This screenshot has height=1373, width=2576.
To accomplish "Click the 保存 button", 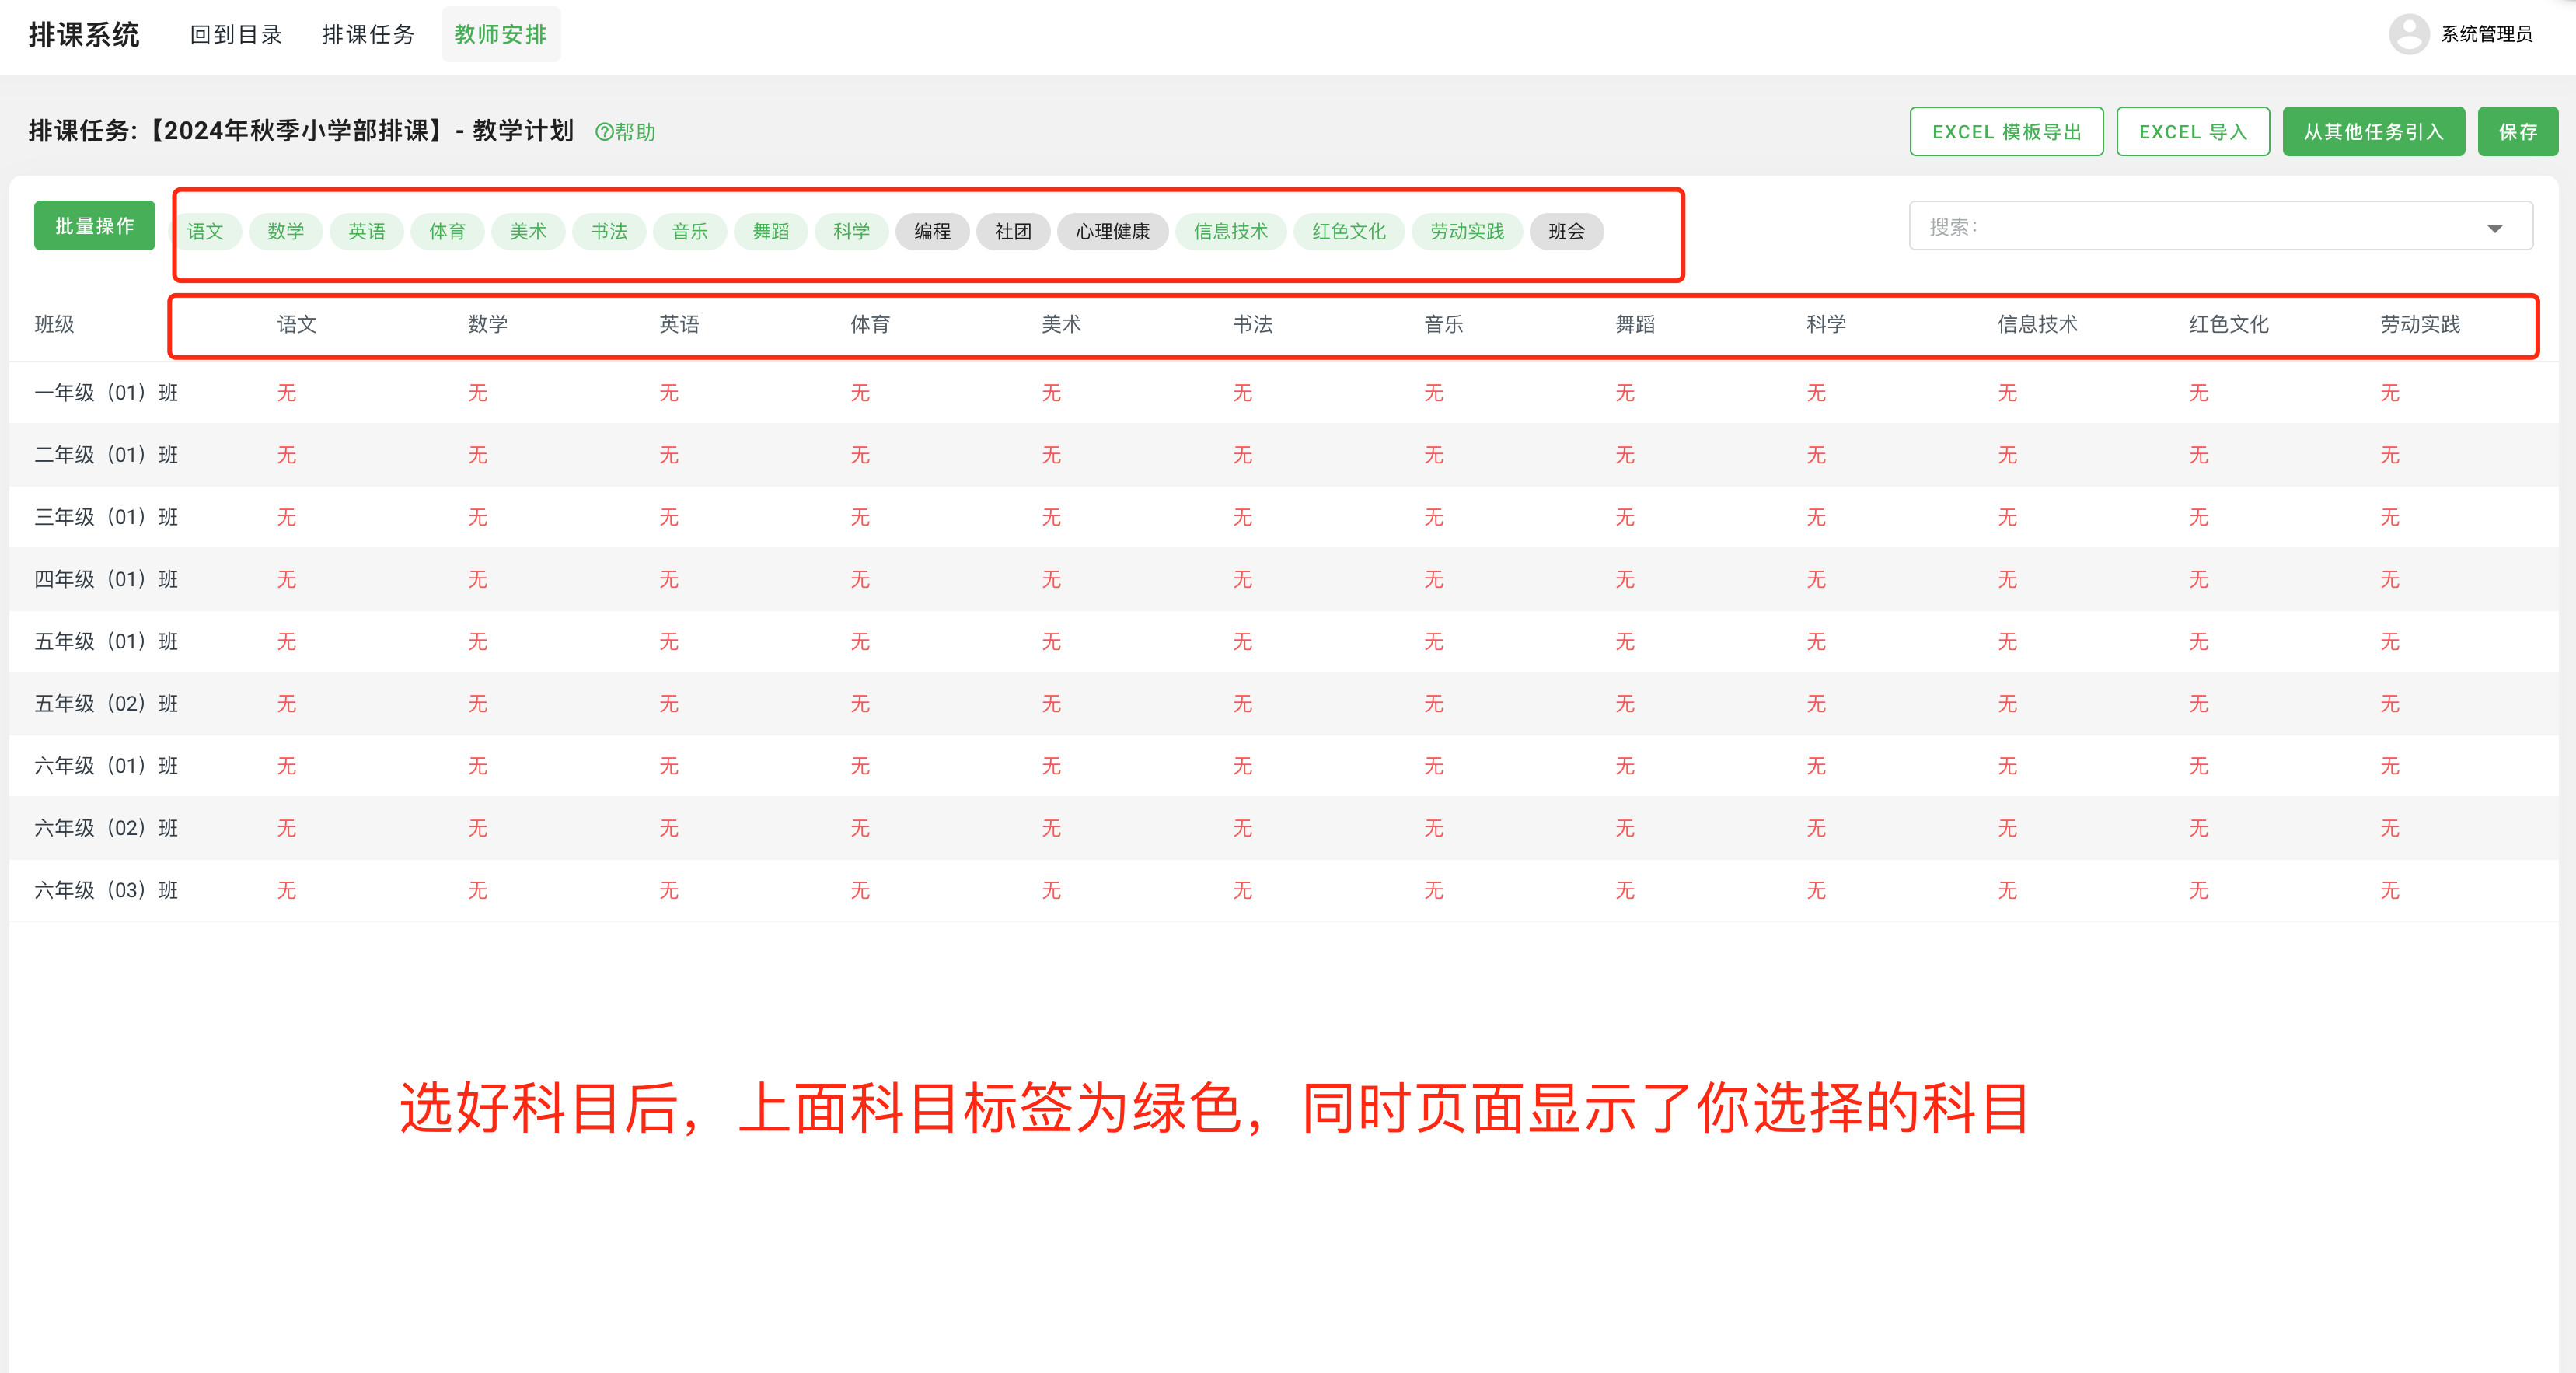I will (x=2517, y=130).
